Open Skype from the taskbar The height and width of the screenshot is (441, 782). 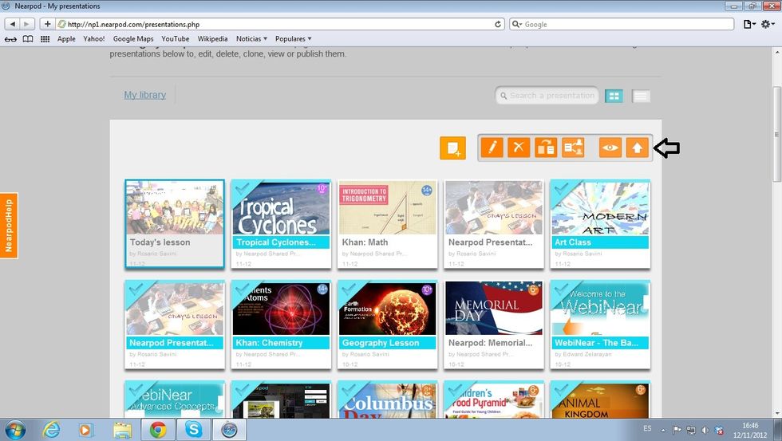click(193, 430)
